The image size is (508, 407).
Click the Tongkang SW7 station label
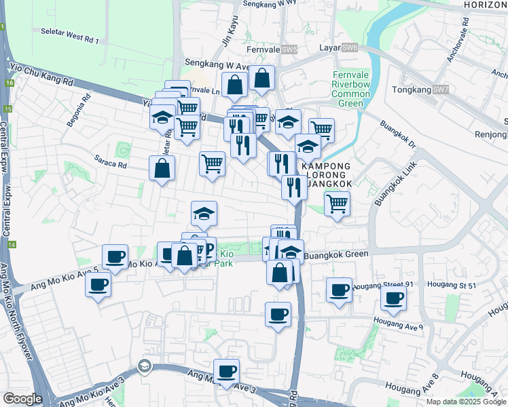coord(420,90)
